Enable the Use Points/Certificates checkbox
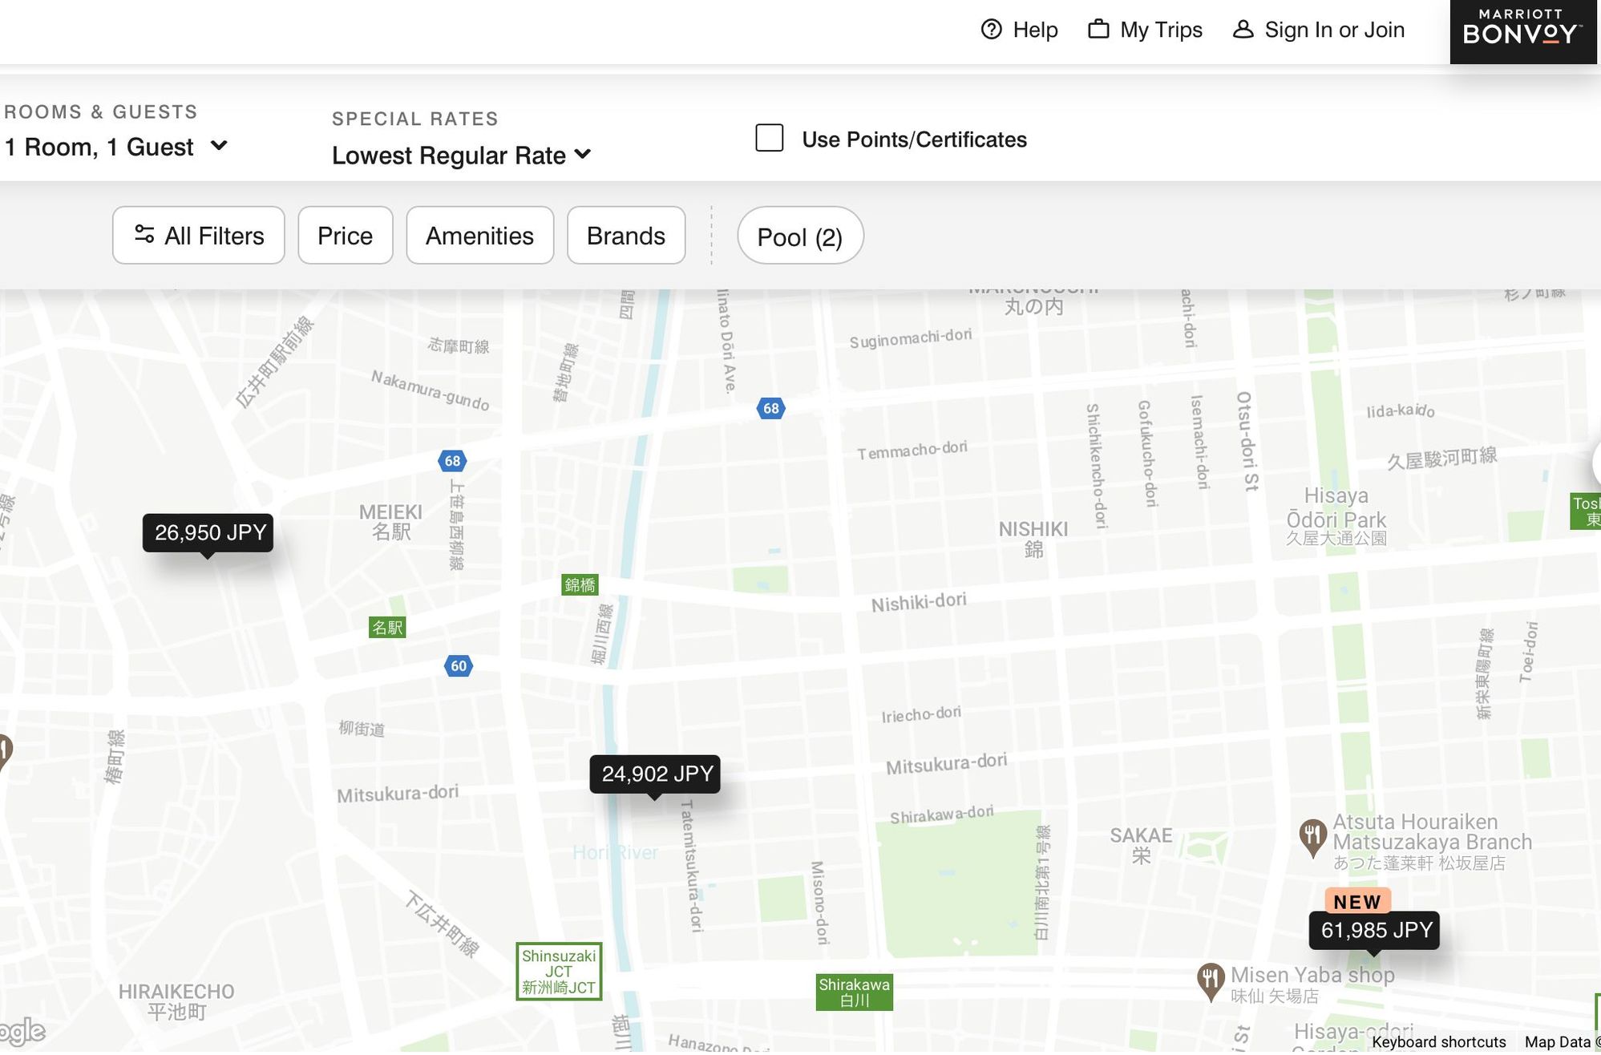The width and height of the screenshot is (1601, 1055). point(769,138)
